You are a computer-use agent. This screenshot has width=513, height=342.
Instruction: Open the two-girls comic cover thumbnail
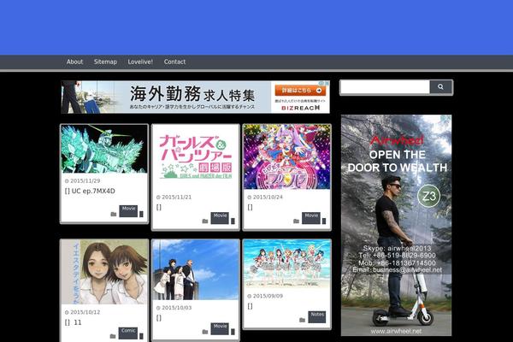coord(104,272)
